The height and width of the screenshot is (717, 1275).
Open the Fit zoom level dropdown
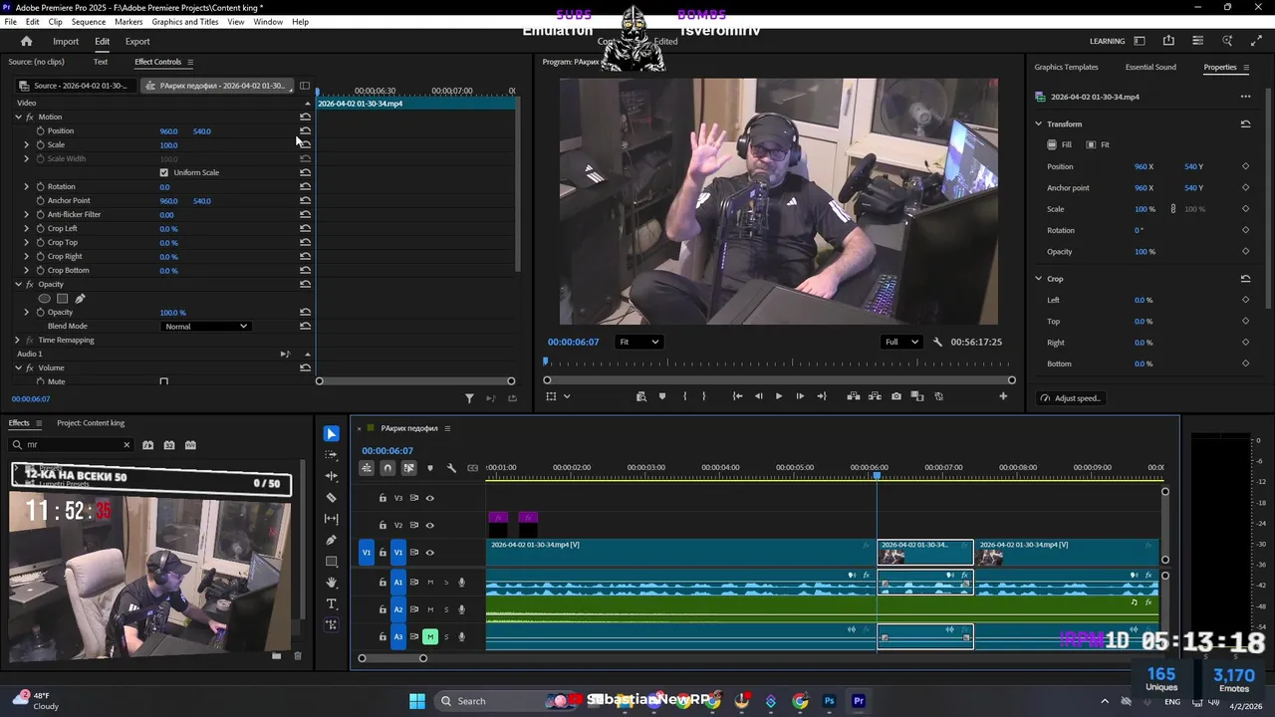point(638,342)
